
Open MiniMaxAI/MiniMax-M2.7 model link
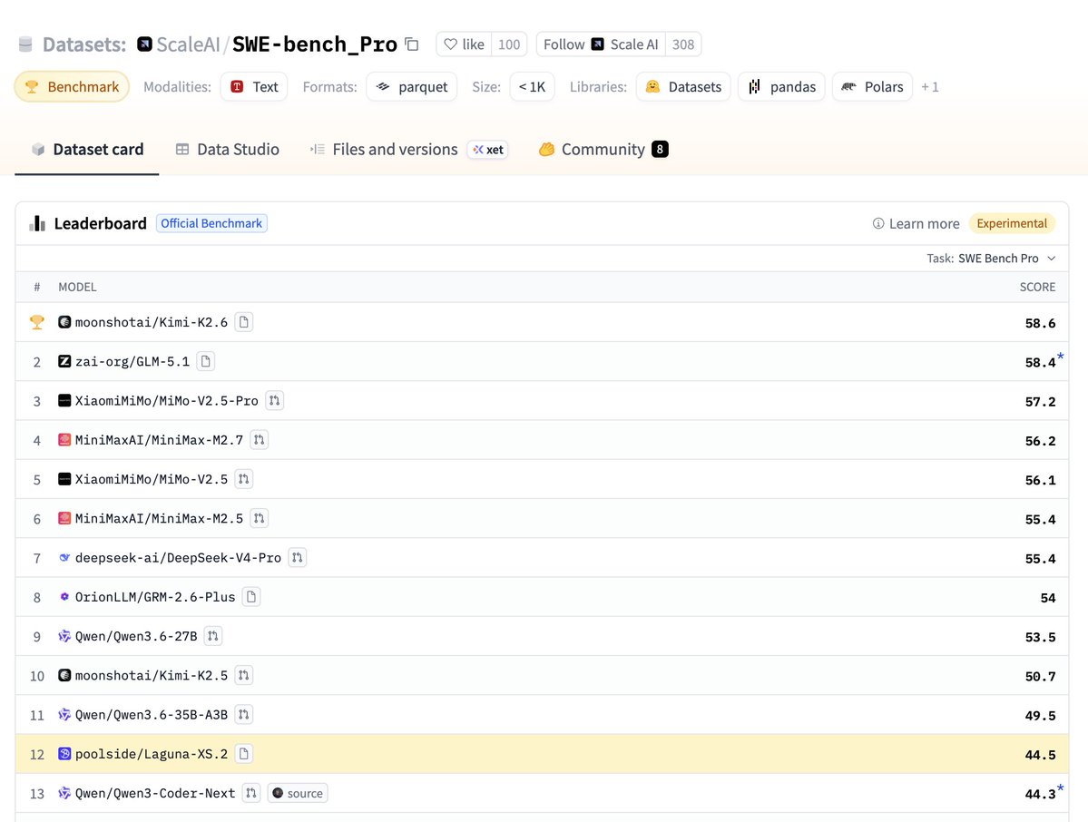pos(159,440)
